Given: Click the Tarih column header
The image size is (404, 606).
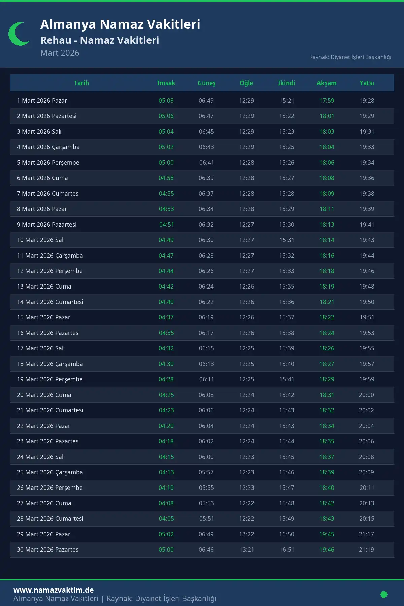Looking at the screenshot, I should (81, 83).
